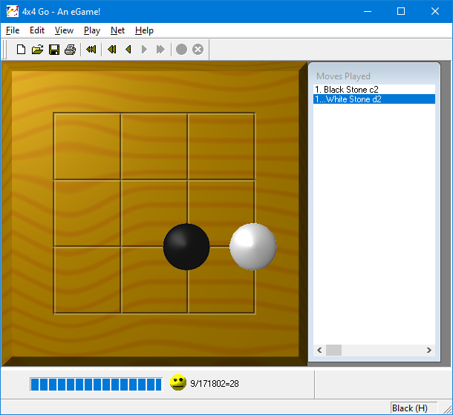Open a saved game via folder icon
This screenshot has width=453, height=415.
[38, 50]
